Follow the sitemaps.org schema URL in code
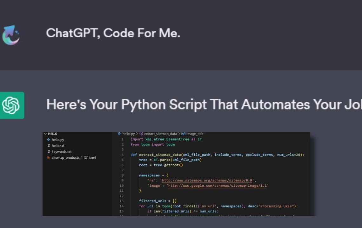Viewport: 362px width, 228px height. [x=207, y=180]
